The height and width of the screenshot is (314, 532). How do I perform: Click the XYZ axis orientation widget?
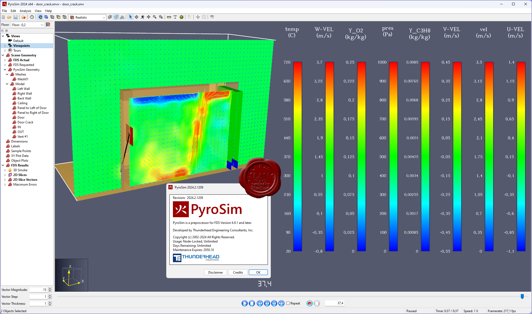pyautogui.click(x=71, y=275)
